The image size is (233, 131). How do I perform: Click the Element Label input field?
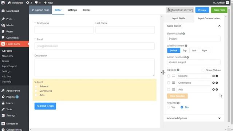(x=194, y=39)
